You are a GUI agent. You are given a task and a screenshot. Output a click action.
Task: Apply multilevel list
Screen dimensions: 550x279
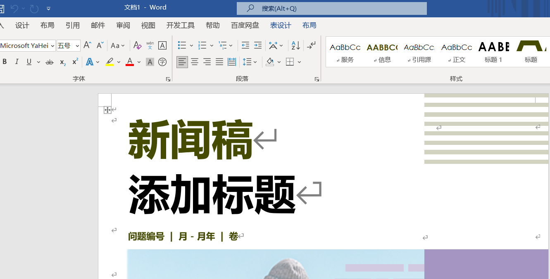(222, 45)
